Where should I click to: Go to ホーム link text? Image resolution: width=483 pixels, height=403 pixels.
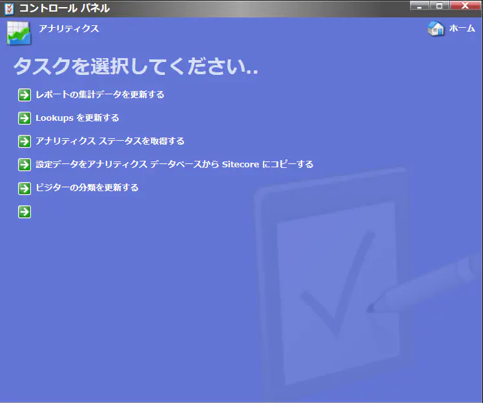462,28
